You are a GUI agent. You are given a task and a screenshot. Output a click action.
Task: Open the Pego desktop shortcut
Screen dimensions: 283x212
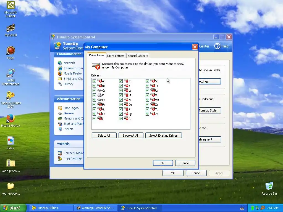coord(11,53)
